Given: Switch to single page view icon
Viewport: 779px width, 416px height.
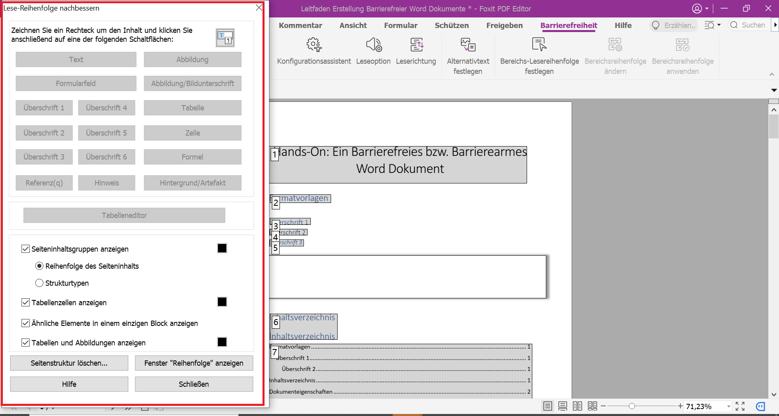Looking at the screenshot, I should click(548, 406).
